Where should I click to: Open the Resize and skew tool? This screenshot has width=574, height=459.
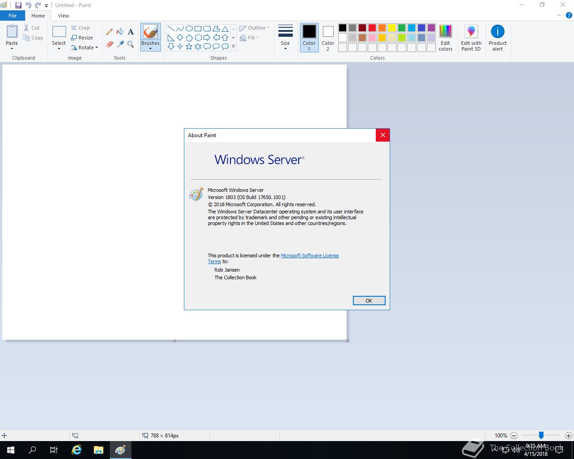(x=82, y=38)
